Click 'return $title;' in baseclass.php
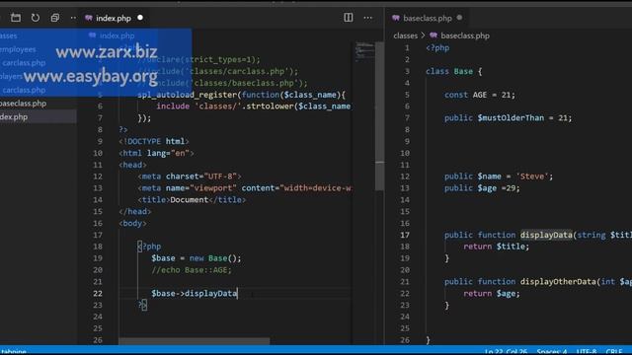 click(496, 247)
